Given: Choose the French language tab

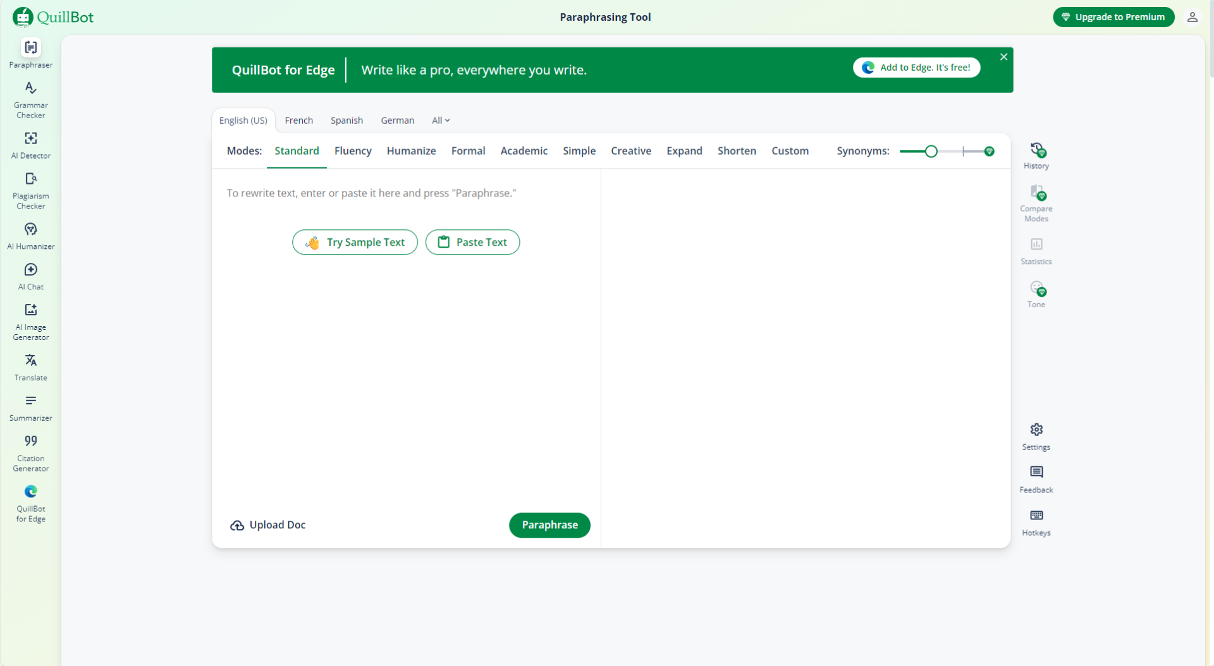Looking at the screenshot, I should 298,120.
